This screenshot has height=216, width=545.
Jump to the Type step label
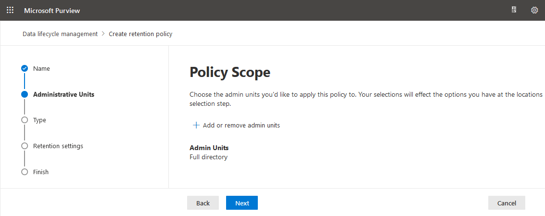click(x=39, y=120)
